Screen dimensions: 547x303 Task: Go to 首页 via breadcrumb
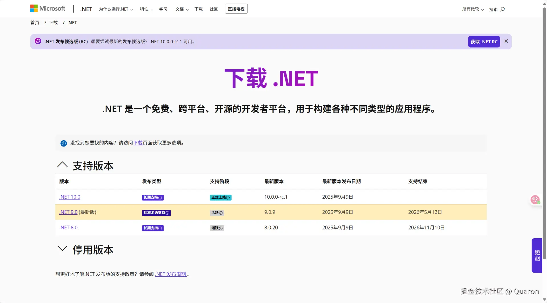point(35,23)
